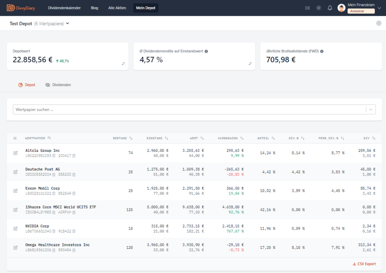Screen dimensions: 386x273
Task: Copy iShares WKN A0RPWH
Action: (74, 212)
